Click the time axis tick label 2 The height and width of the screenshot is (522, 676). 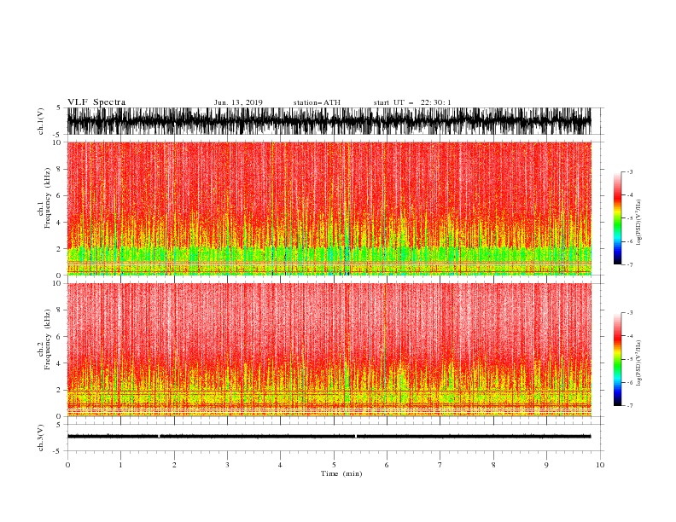pos(174,465)
